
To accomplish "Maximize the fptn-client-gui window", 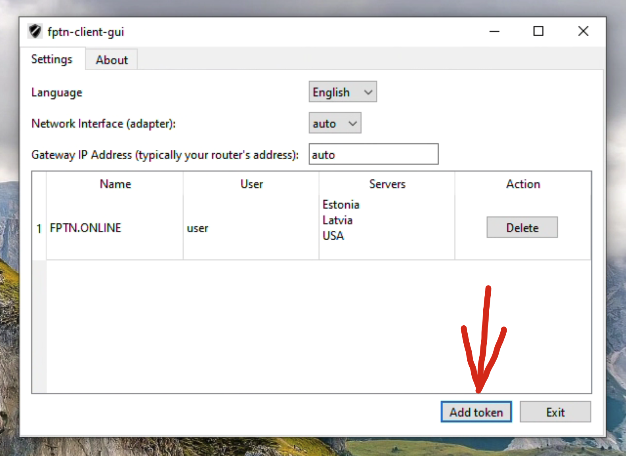I will pyautogui.click(x=538, y=31).
